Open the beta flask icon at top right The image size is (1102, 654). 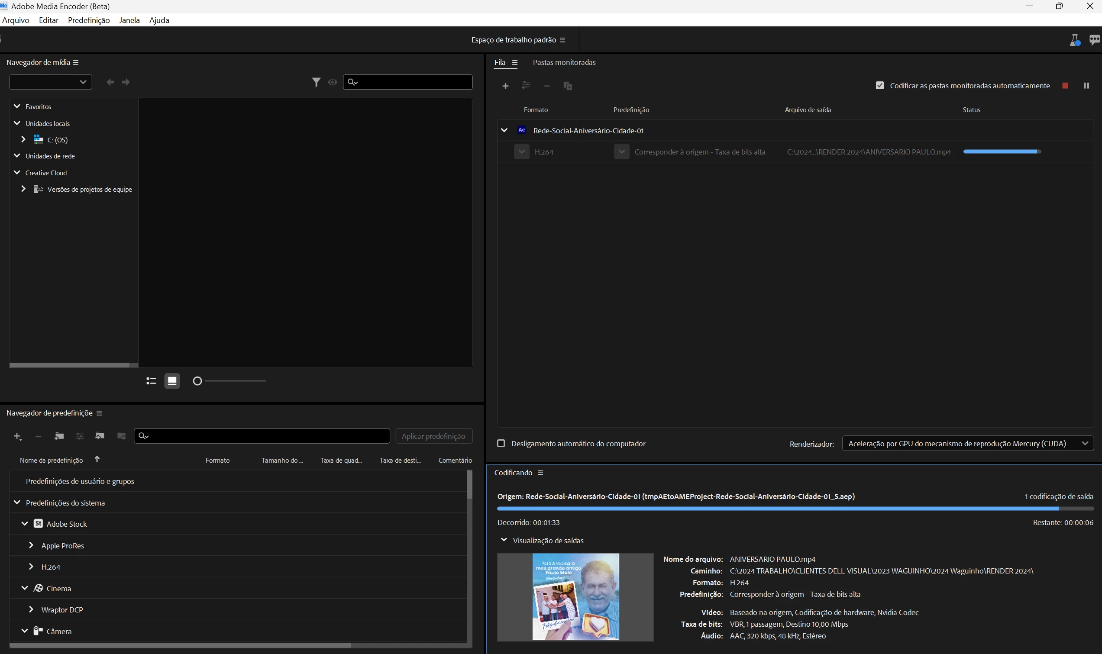[x=1075, y=40]
